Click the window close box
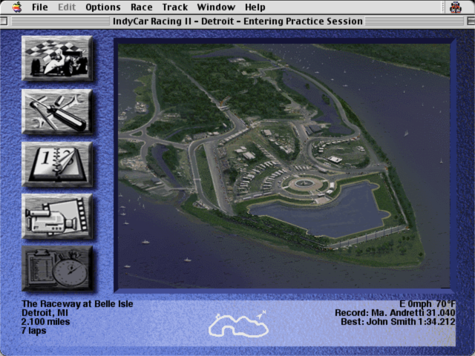Viewport: 475px width, 356px height. click(4, 22)
